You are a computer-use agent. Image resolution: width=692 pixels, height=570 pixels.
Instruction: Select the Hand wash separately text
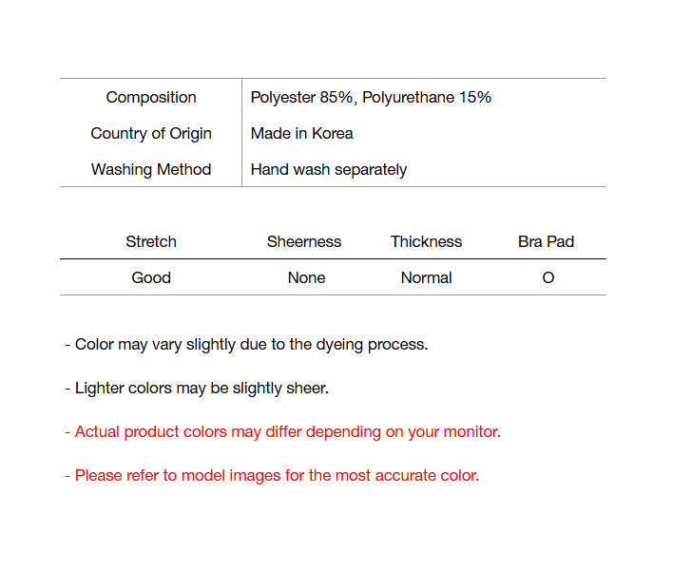click(x=328, y=169)
